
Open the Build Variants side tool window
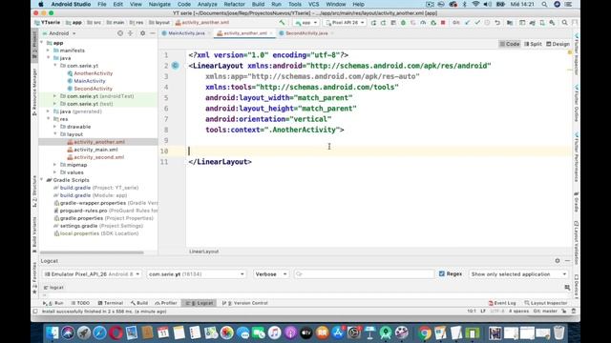click(34, 234)
